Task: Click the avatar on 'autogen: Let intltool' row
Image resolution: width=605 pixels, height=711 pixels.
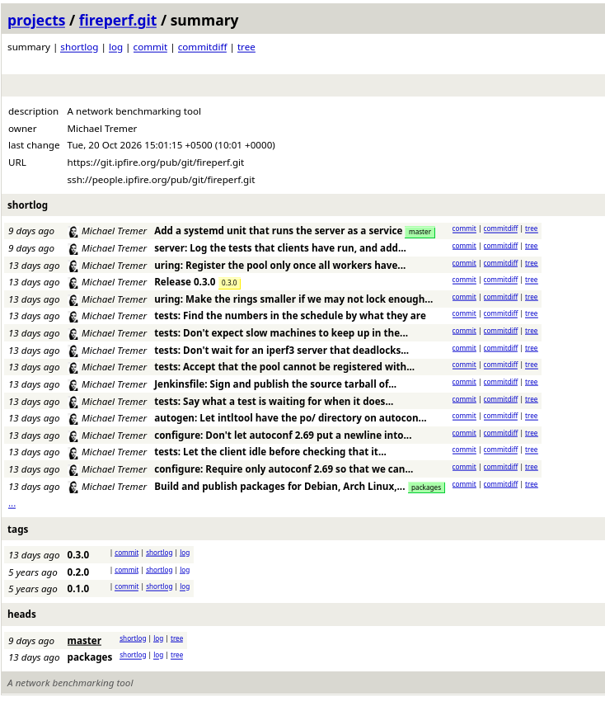Action: tap(73, 419)
